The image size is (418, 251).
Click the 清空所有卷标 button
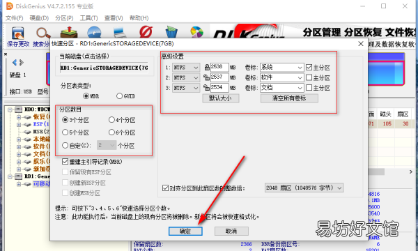[289, 98]
